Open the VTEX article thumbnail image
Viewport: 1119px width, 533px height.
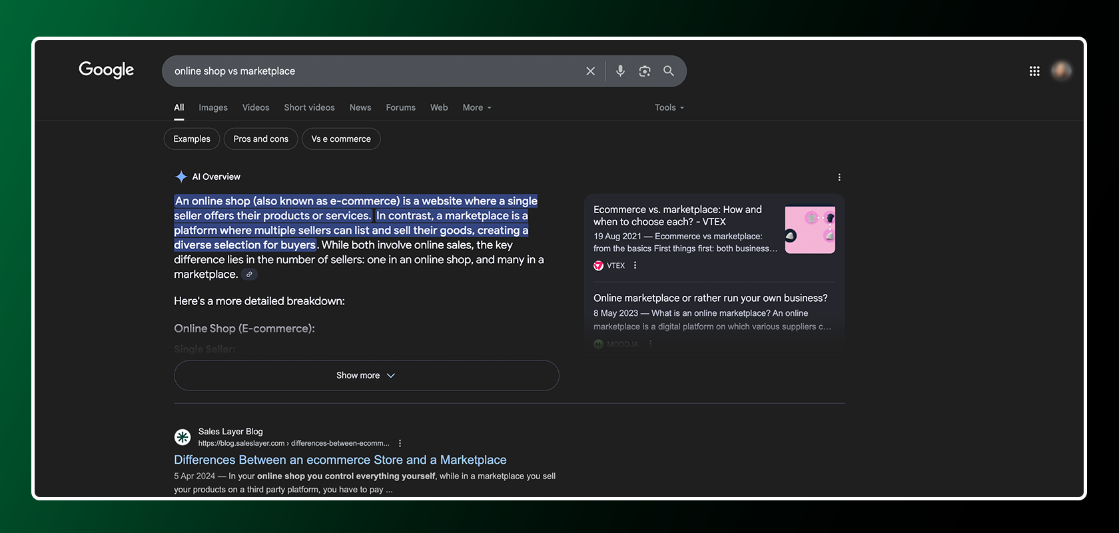(810, 229)
